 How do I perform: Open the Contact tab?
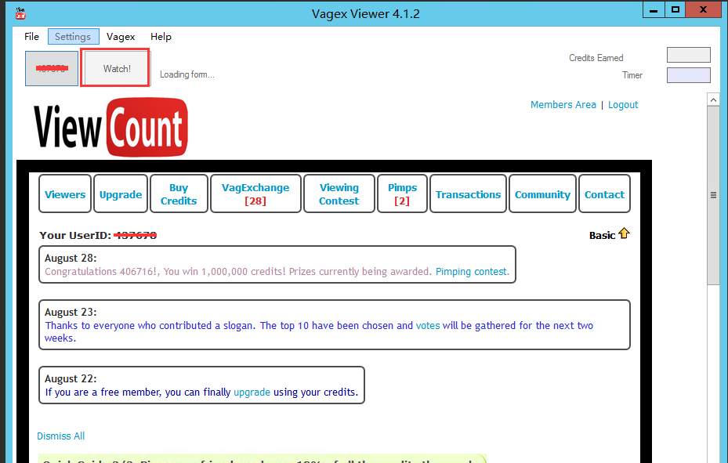click(604, 194)
